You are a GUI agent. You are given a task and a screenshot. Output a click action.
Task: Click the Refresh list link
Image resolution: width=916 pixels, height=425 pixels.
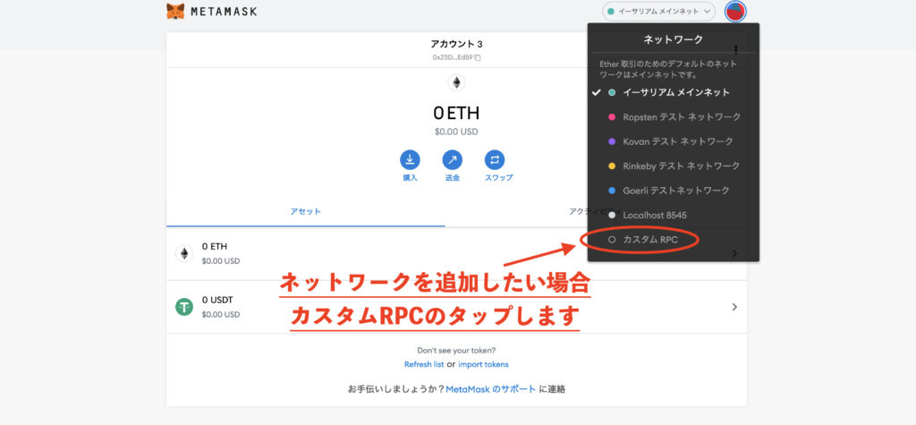[x=424, y=364]
